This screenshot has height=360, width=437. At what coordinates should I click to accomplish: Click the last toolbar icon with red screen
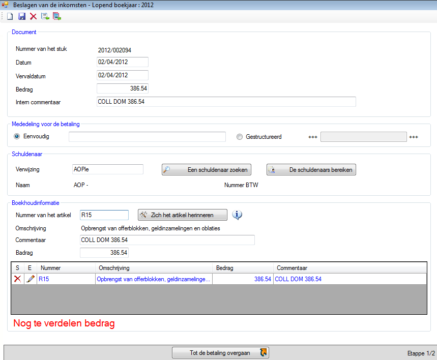coord(57,16)
